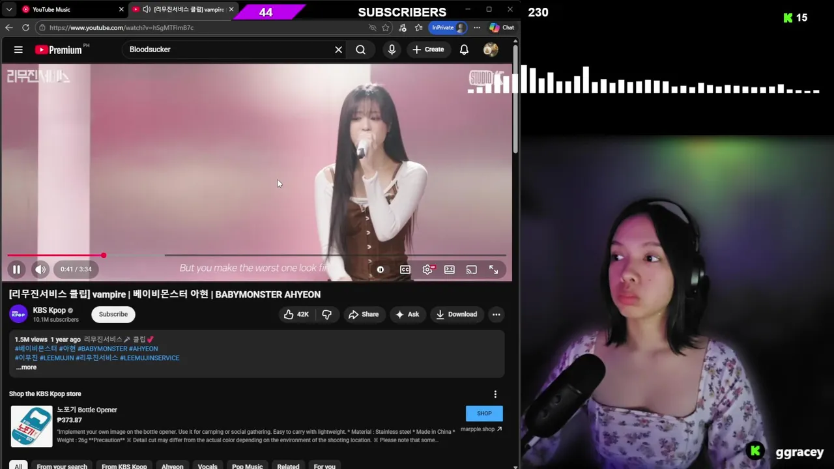Close the YouTube Music browser tab
The image size is (834, 469).
(121, 9)
